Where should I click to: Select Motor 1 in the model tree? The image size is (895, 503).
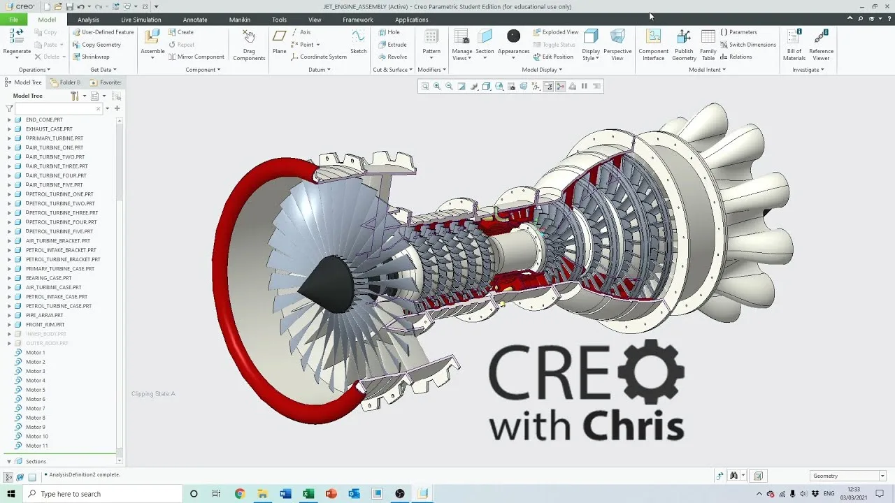(35, 353)
